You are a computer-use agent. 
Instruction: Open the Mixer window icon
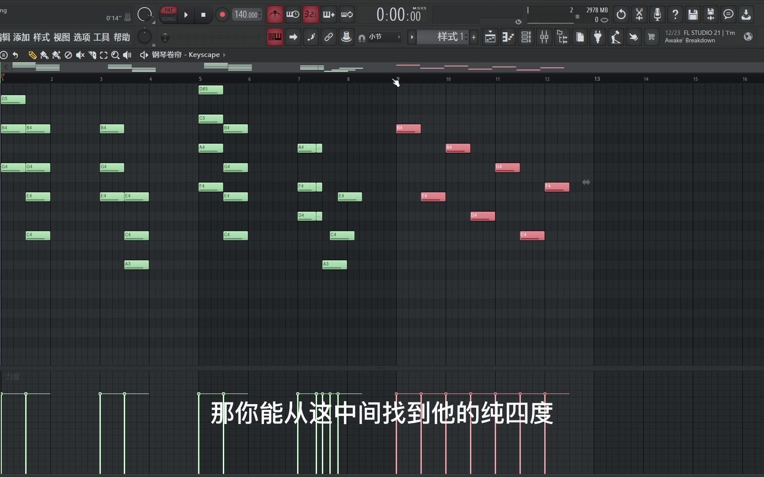[544, 37]
